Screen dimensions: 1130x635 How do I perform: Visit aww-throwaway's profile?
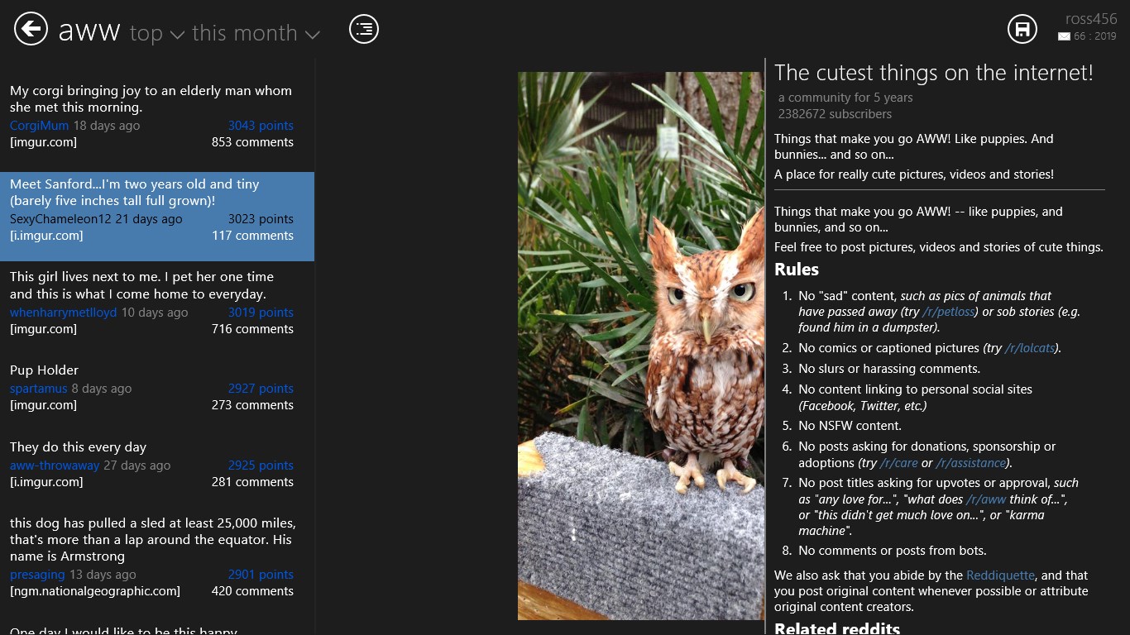(x=55, y=466)
